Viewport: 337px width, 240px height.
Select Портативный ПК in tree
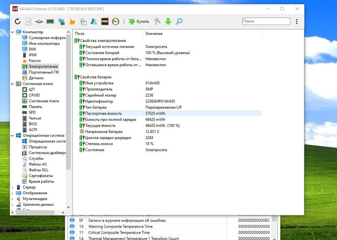click(x=44, y=72)
